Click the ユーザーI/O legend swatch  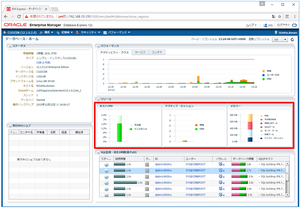pos(263,75)
